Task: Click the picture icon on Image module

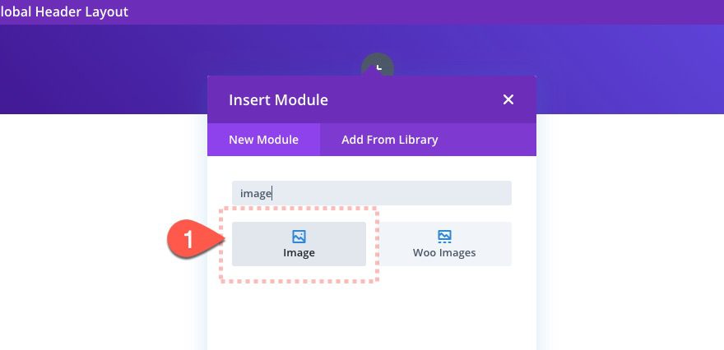Action: point(299,237)
